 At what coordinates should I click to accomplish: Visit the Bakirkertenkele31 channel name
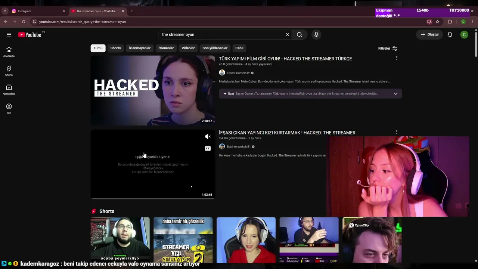coord(239,147)
